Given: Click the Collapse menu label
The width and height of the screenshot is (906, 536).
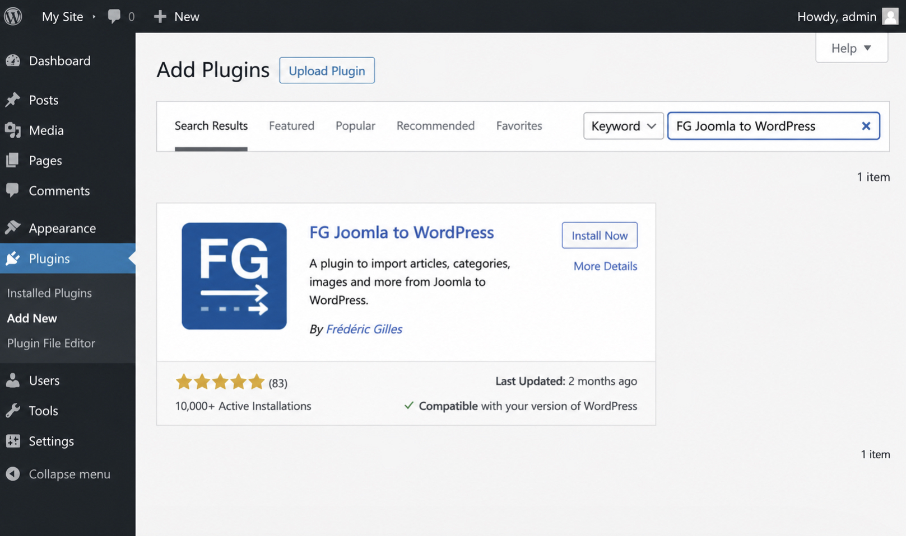Looking at the screenshot, I should [69, 474].
